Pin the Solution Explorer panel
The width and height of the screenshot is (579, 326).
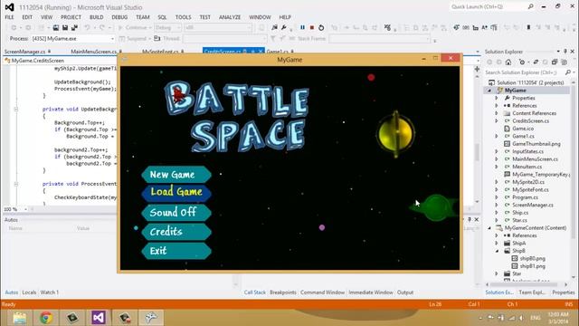565,52
